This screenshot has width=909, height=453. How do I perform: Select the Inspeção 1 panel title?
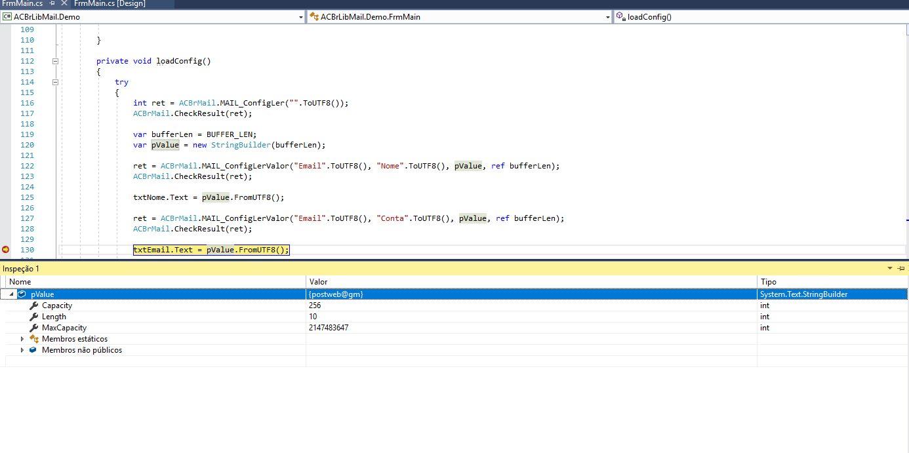[21, 269]
